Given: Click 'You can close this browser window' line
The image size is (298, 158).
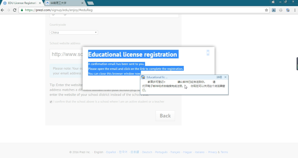Looking at the screenshot, I should click(115, 74).
